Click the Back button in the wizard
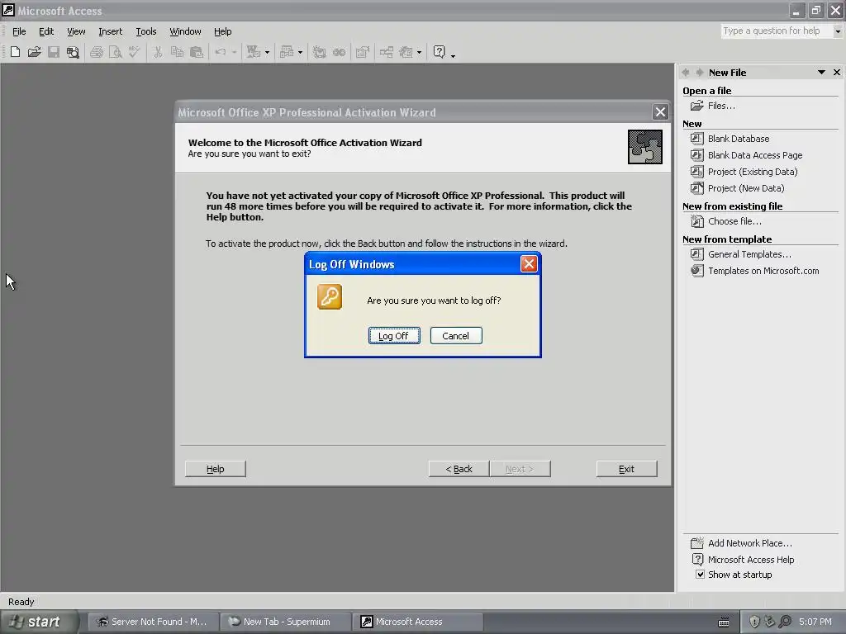The width and height of the screenshot is (846, 634). 459,469
